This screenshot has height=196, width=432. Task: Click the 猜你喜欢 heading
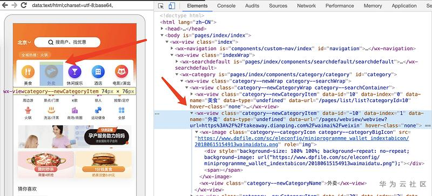(x=28, y=189)
